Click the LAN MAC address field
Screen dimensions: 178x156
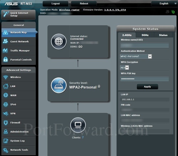pyautogui.click(x=145, y=120)
